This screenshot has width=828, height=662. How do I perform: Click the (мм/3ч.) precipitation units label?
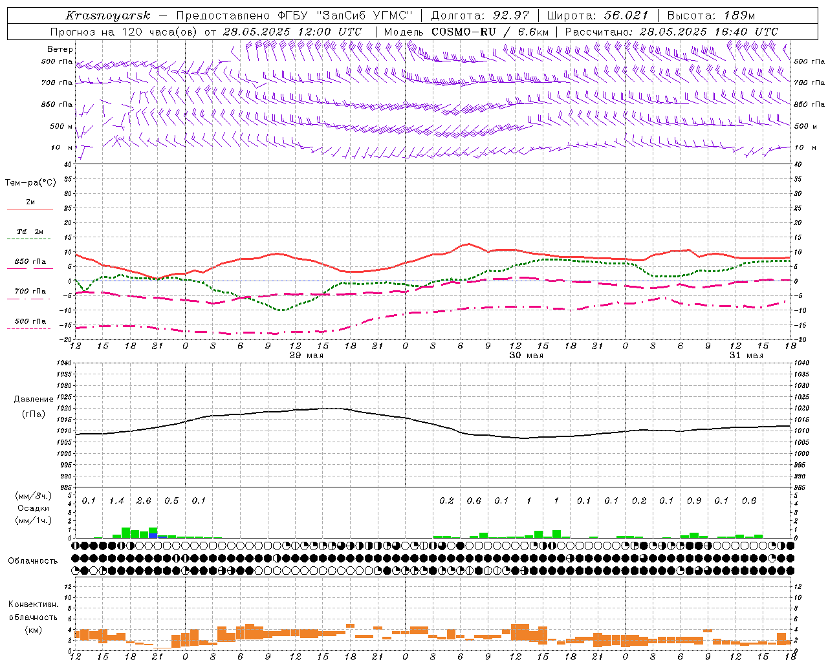(x=34, y=496)
